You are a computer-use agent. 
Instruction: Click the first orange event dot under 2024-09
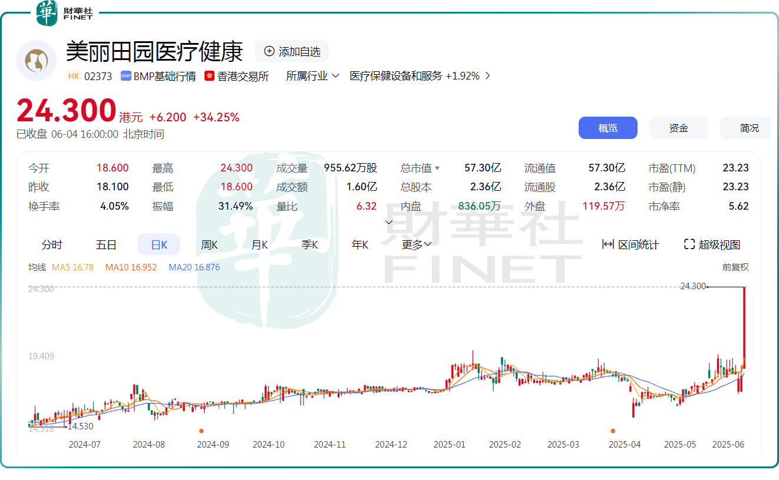[x=202, y=431]
